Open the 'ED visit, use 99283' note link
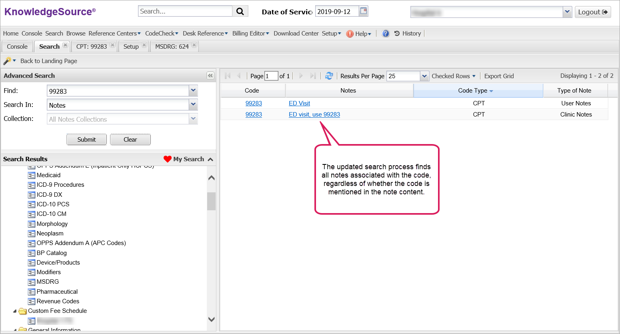 click(x=314, y=115)
